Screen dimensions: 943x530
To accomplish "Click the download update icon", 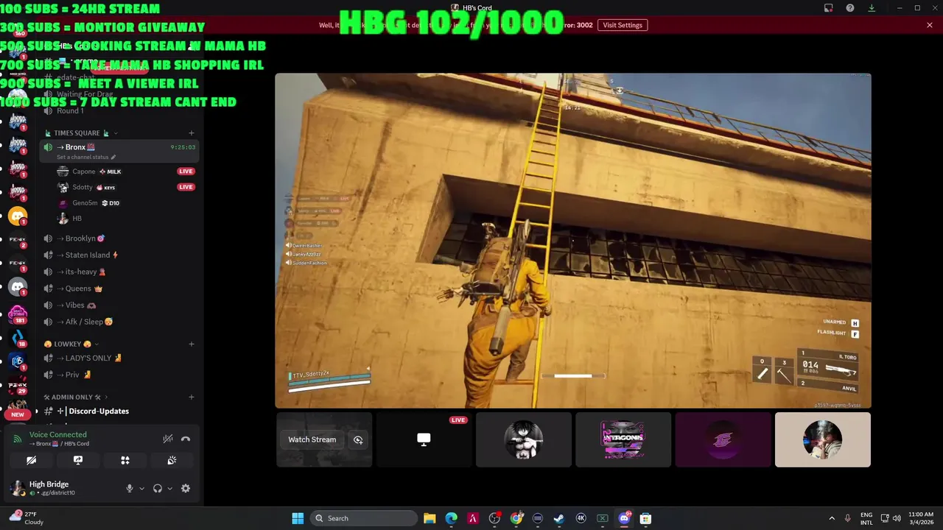I will tap(872, 8).
